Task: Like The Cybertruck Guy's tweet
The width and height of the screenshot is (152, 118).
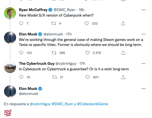Action: (x=87, y=77)
